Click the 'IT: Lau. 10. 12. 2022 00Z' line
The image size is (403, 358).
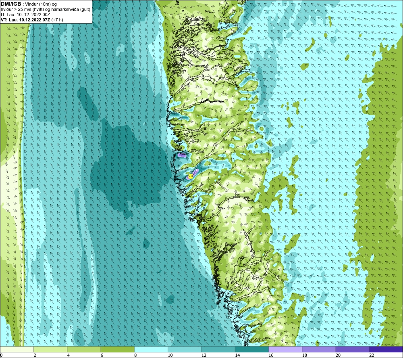tap(25, 15)
